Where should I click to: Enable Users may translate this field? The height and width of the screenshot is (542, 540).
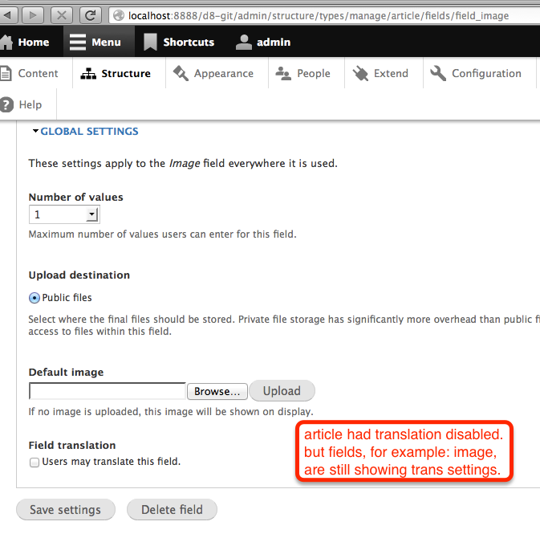(35, 463)
